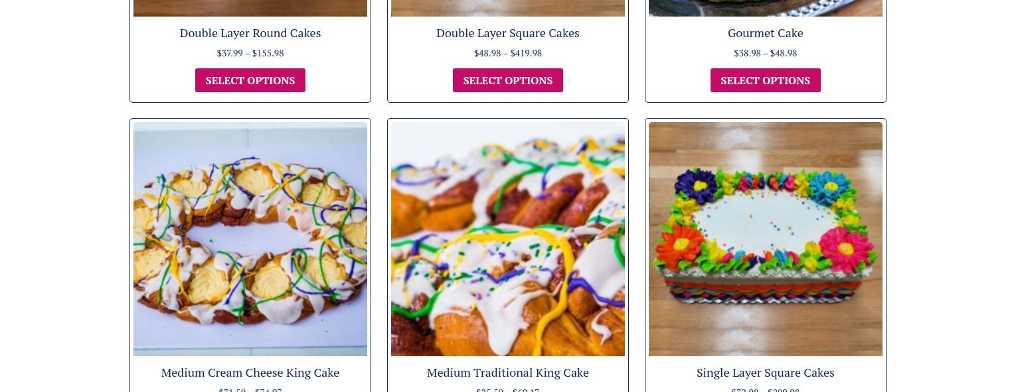Click the Single Layer Square Cakes price
Image resolution: width=1016 pixels, height=392 pixels.
pos(766,389)
